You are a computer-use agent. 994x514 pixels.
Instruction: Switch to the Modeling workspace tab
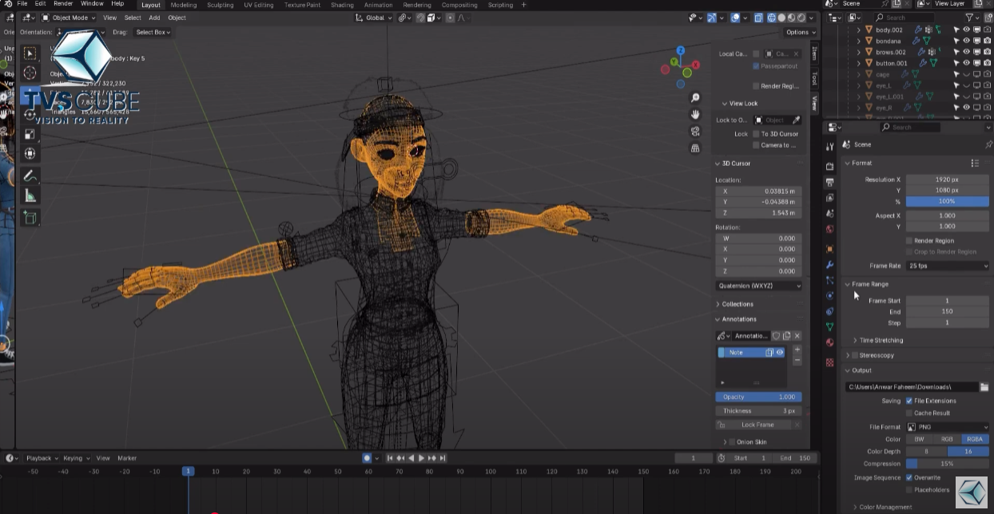tap(184, 5)
